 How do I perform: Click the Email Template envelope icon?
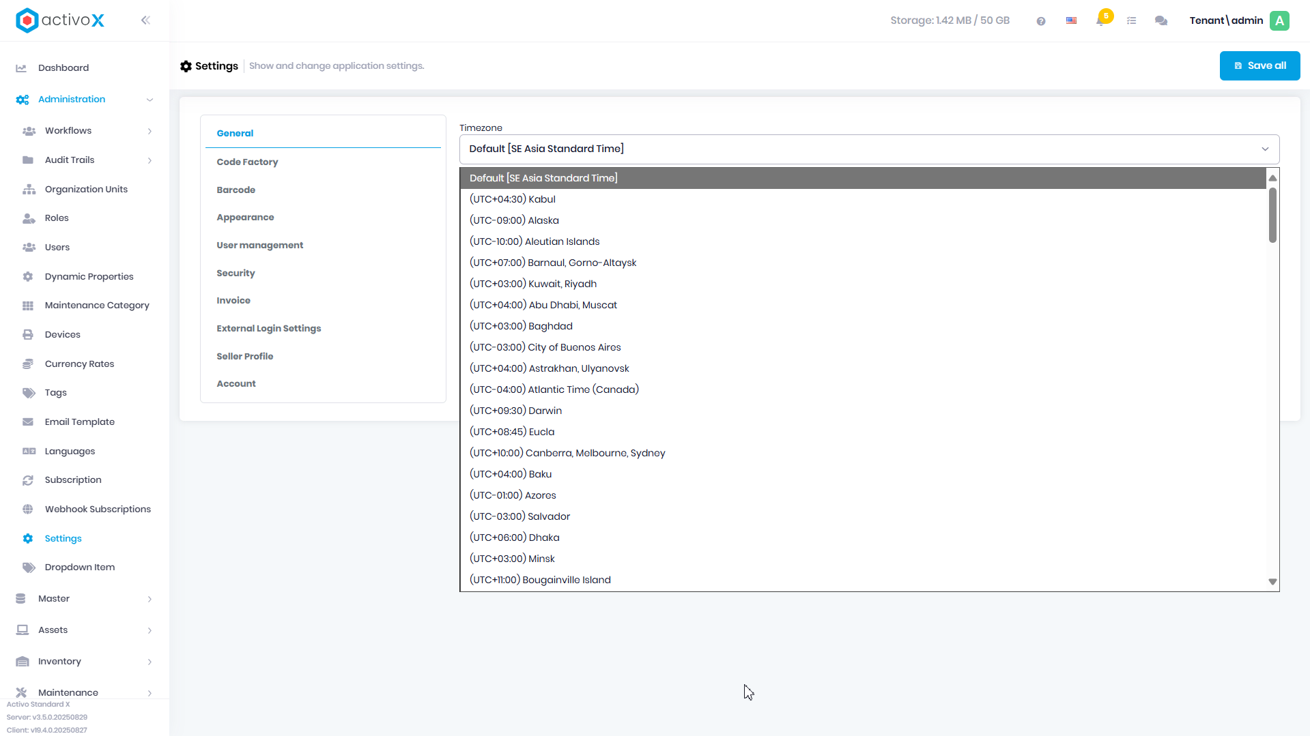pos(28,422)
